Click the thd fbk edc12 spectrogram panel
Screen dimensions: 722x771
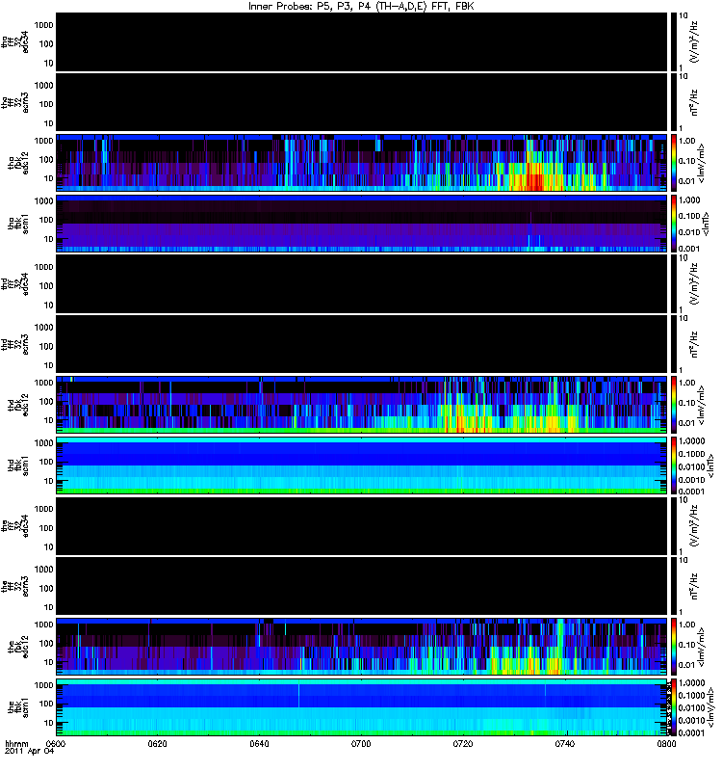362,405
